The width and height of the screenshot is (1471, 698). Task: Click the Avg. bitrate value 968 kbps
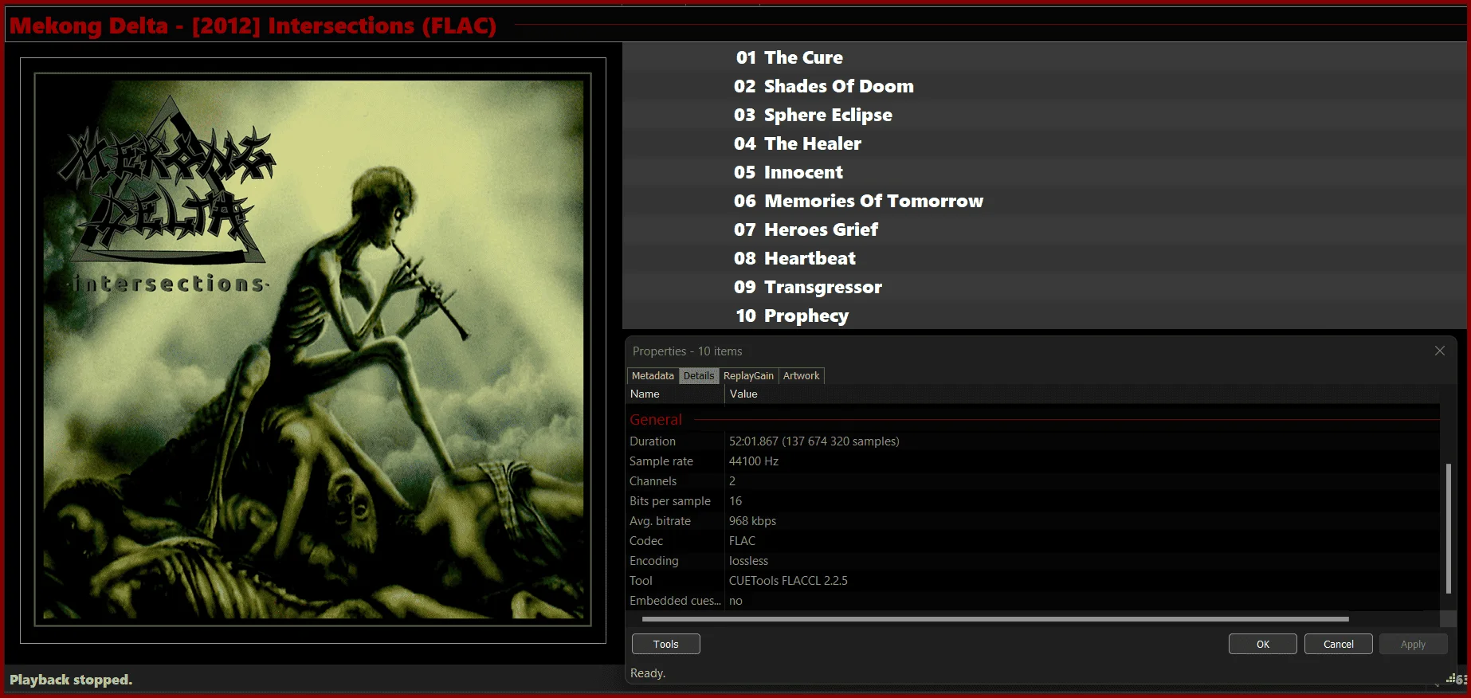752,520
